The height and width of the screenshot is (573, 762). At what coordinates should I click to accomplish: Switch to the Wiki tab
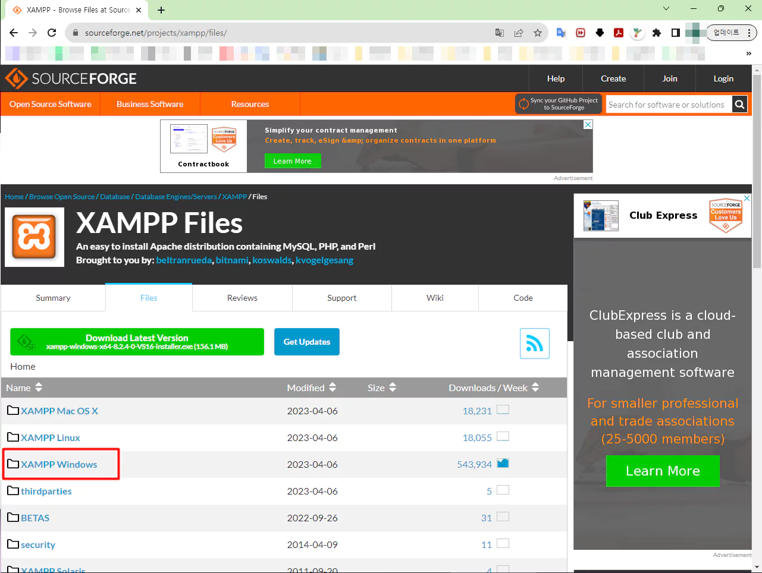435,298
